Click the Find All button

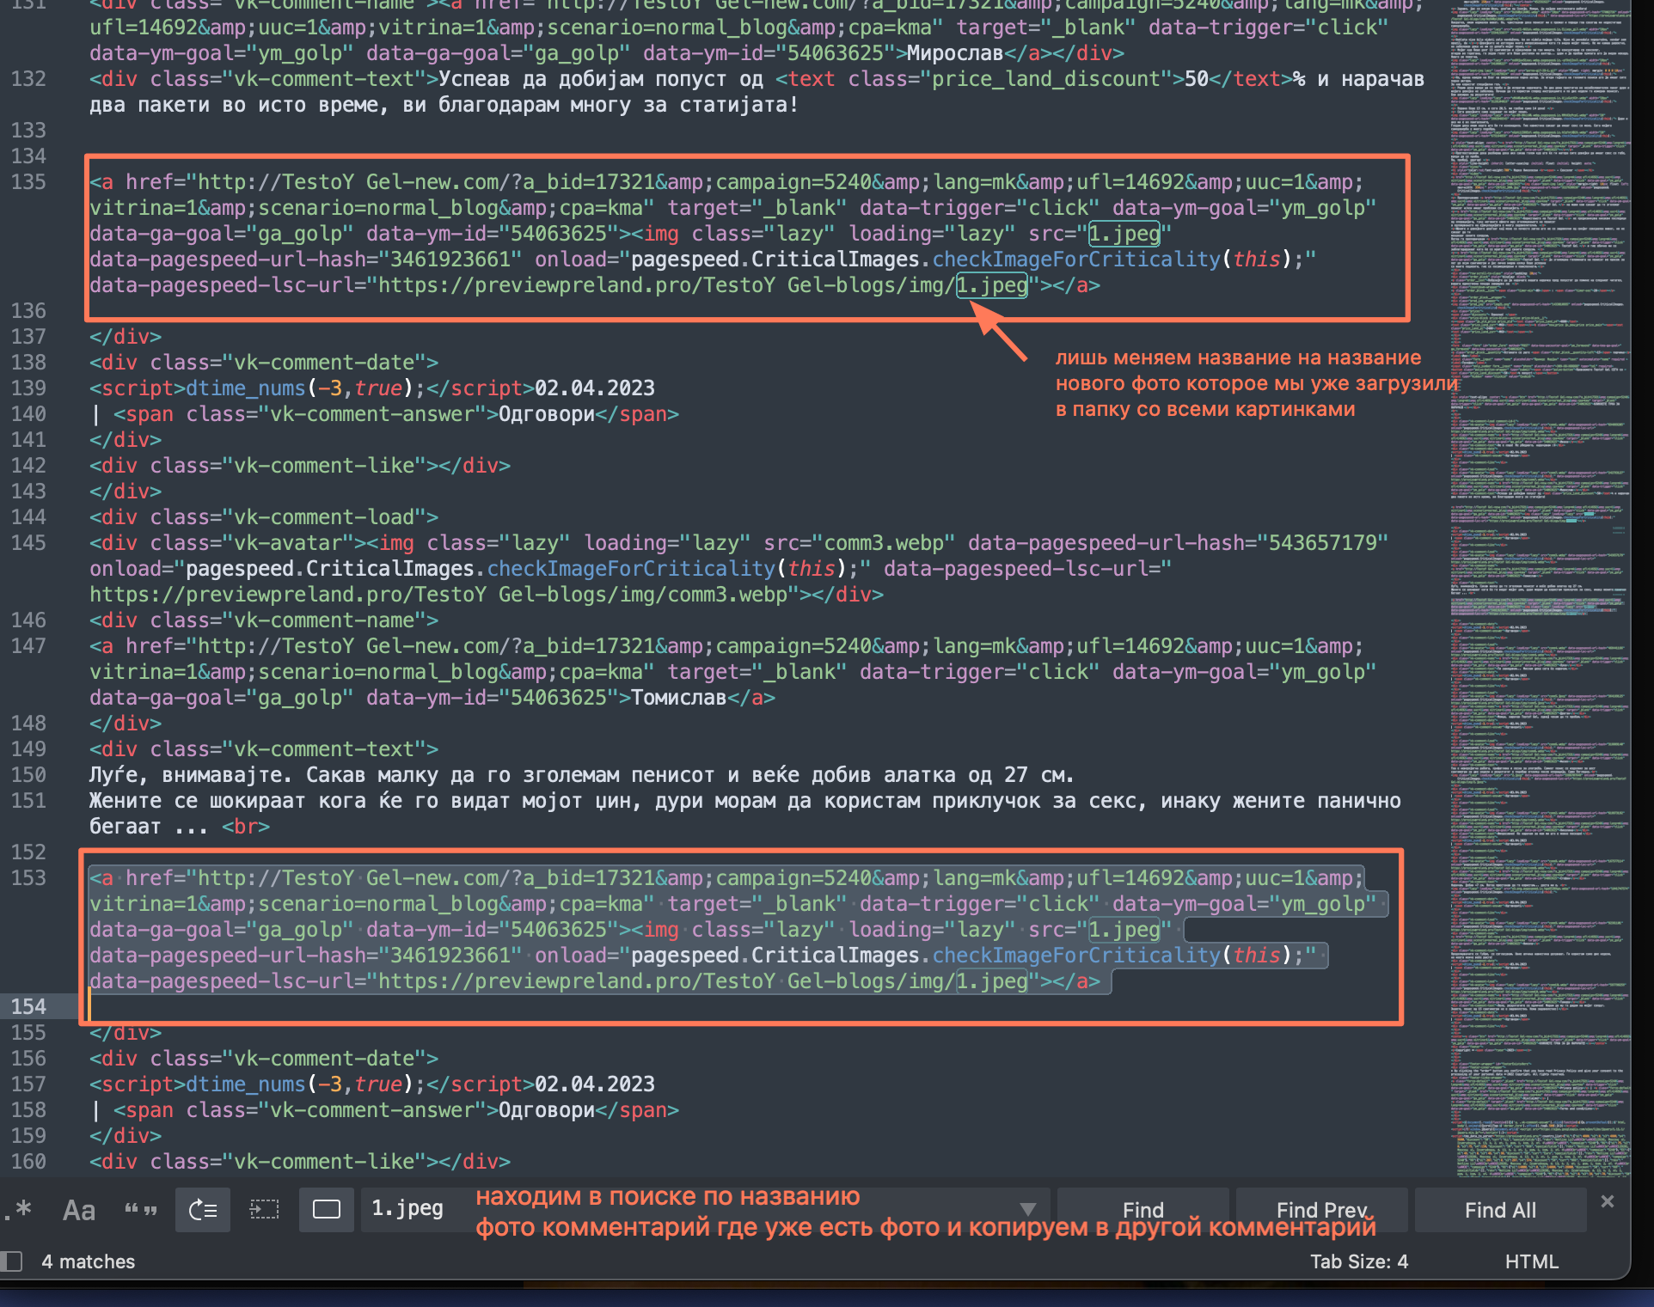(1500, 1210)
